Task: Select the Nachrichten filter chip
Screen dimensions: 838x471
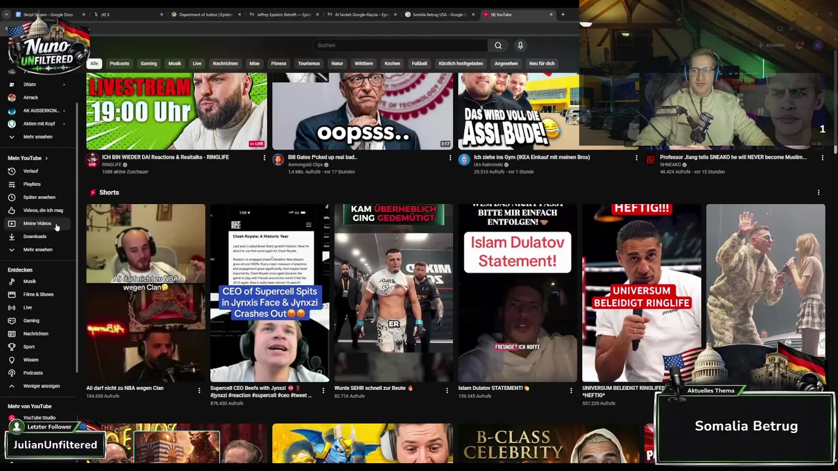Action: pyautogui.click(x=225, y=63)
